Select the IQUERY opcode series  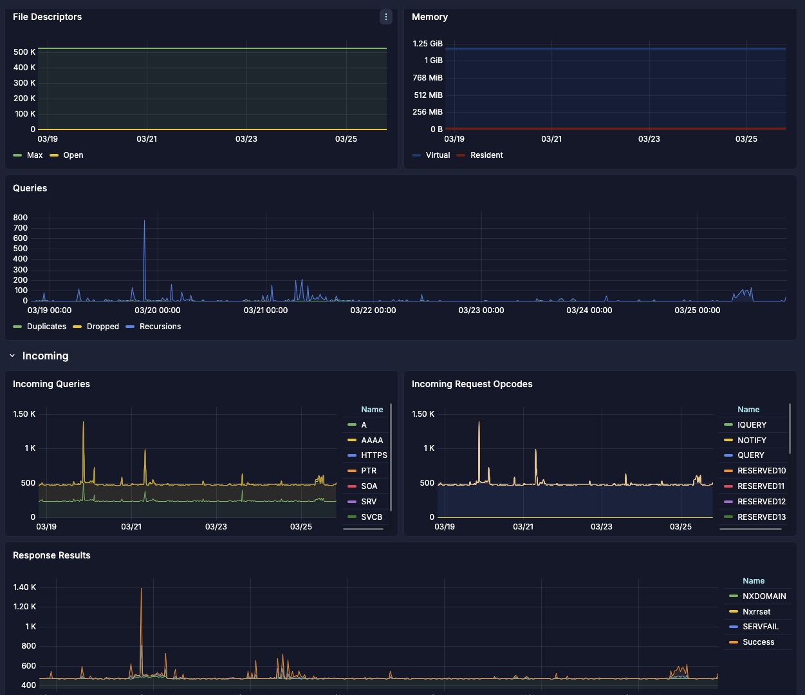[753, 425]
